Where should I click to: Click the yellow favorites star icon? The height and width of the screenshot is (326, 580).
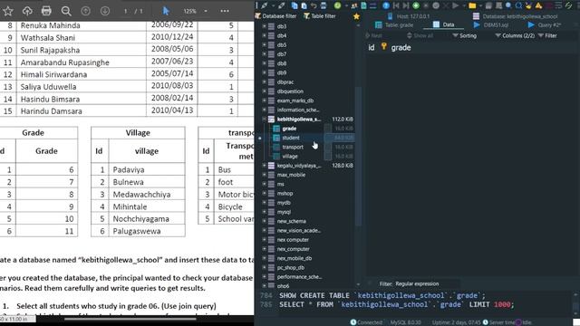356,16
